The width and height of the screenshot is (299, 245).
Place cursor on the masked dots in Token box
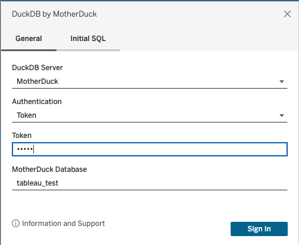click(x=25, y=149)
